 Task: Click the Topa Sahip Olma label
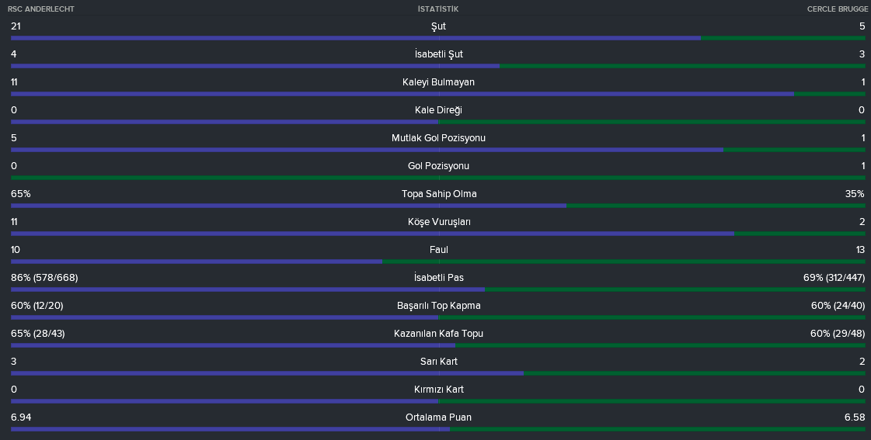(439, 194)
